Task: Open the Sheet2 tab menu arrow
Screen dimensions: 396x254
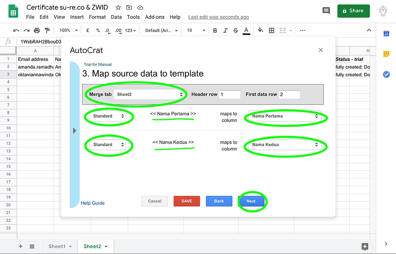Action: (x=106, y=246)
